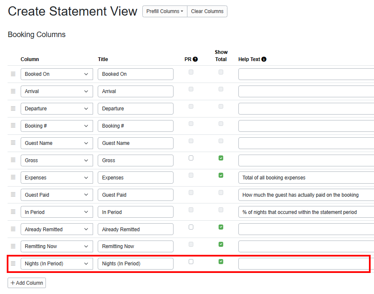Expand the Booking # column select
The height and width of the screenshot is (294, 374).
coord(56,126)
